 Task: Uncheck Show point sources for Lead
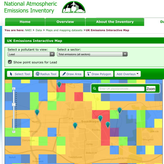pos(10,62)
